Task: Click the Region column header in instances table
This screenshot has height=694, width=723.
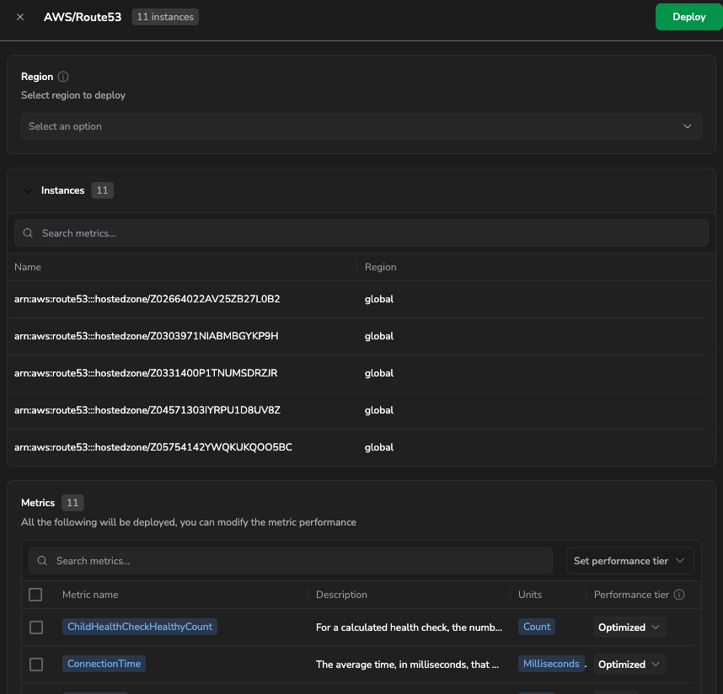Action: coord(380,267)
